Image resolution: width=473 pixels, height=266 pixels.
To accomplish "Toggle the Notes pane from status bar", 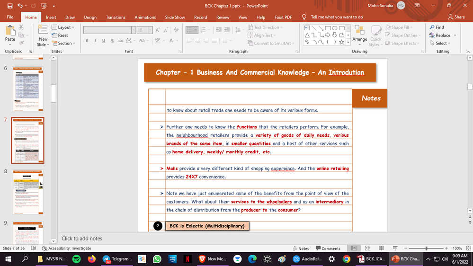I will tap(300, 248).
